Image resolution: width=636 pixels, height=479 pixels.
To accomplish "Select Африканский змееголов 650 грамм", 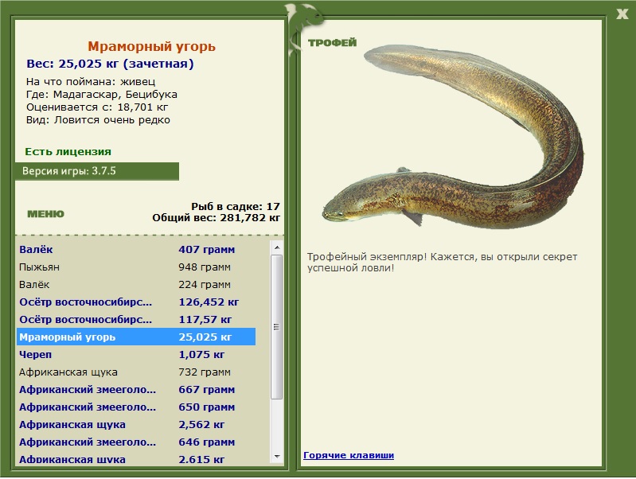I will click(x=136, y=407).
